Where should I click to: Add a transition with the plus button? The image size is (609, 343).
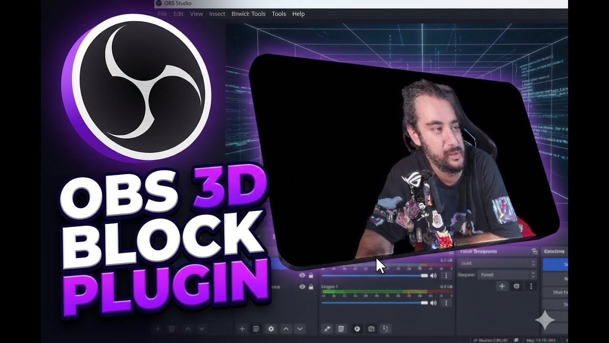pos(501,286)
